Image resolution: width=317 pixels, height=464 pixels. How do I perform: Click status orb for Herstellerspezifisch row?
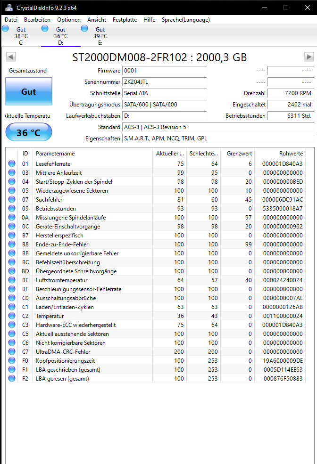click(12, 235)
